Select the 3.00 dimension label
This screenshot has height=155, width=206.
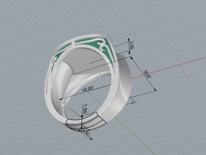[132, 45]
